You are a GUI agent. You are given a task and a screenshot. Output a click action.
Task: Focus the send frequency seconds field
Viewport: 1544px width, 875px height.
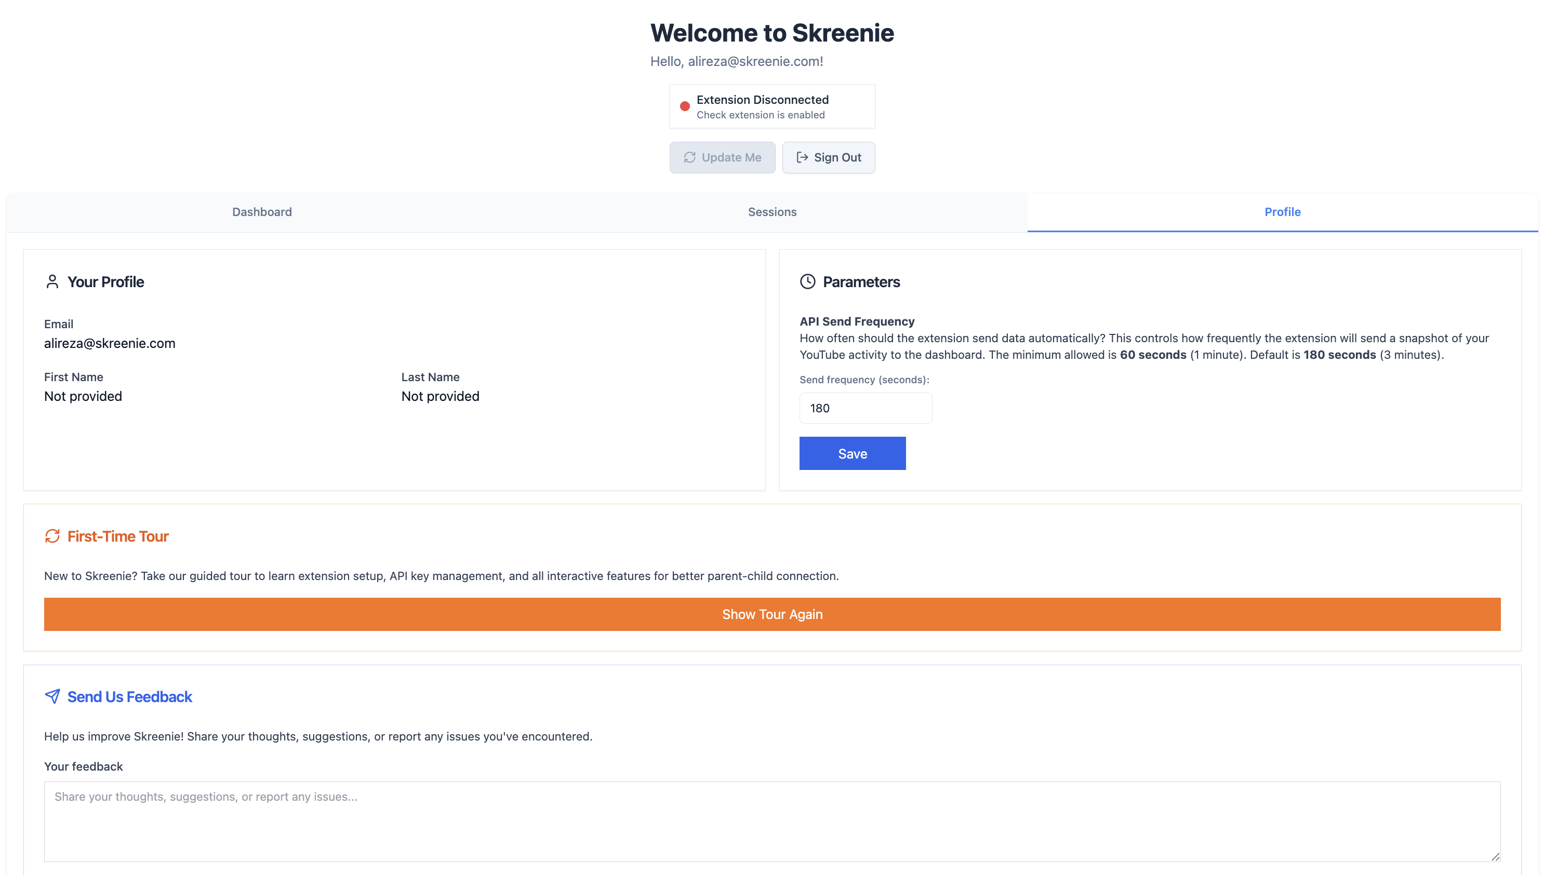pos(865,408)
